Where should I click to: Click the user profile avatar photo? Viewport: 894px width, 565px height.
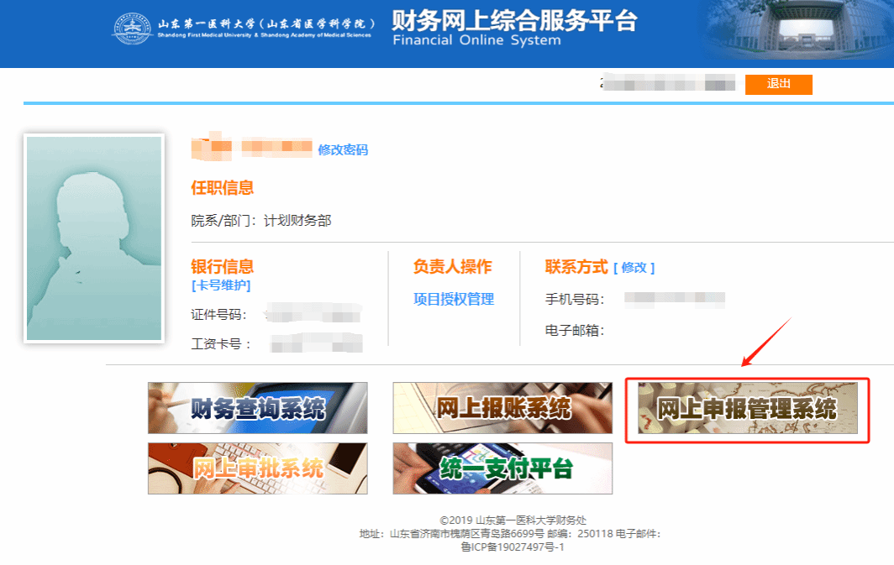click(x=93, y=238)
